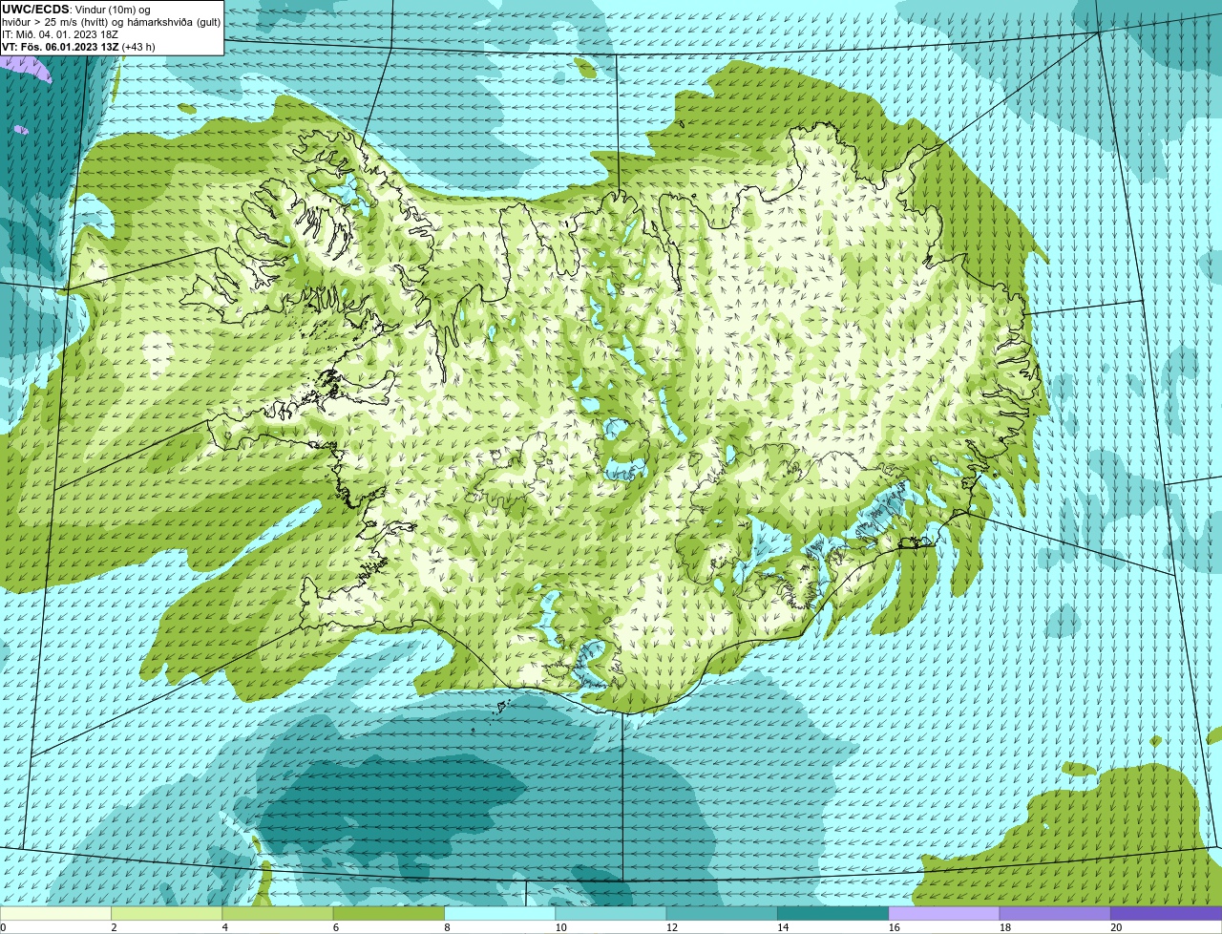This screenshot has width=1222, height=934.
Task: Click the scale label '20'
Action: (x=1116, y=927)
